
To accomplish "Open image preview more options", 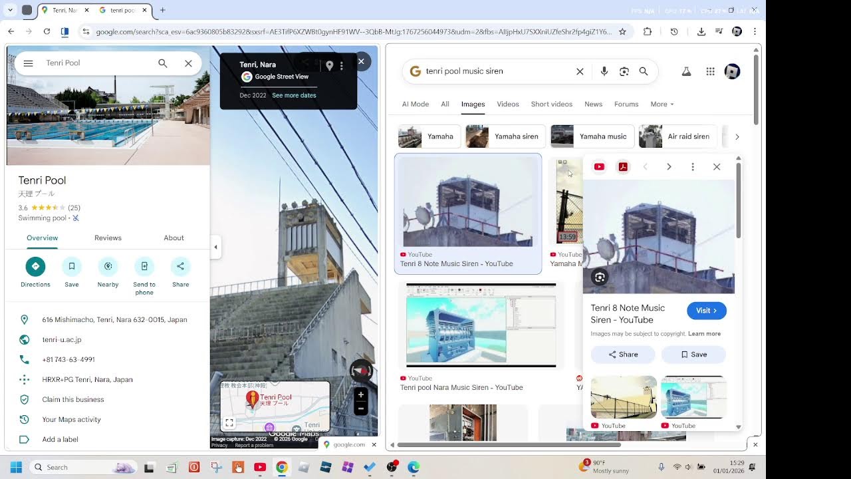I will (693, 167).
